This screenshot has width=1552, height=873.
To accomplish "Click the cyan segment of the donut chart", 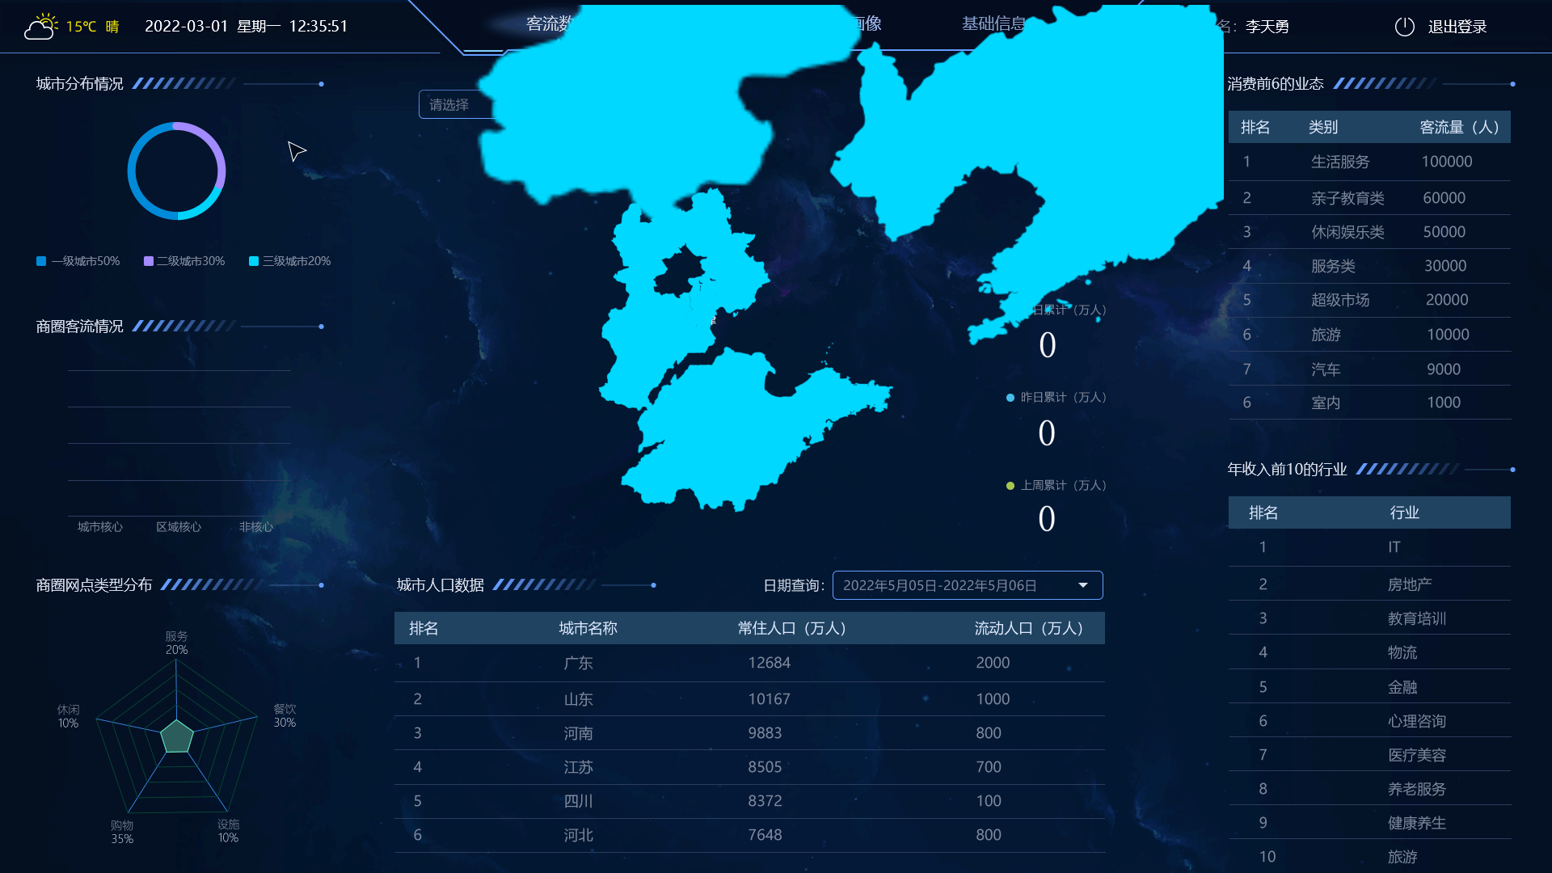I will 202,206.
